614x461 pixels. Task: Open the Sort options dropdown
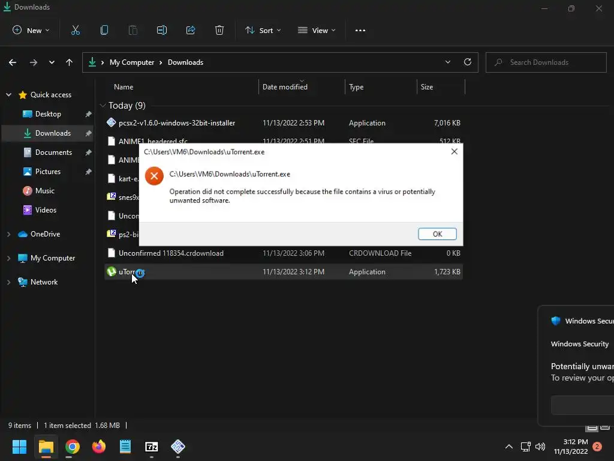tap(263, 30)
